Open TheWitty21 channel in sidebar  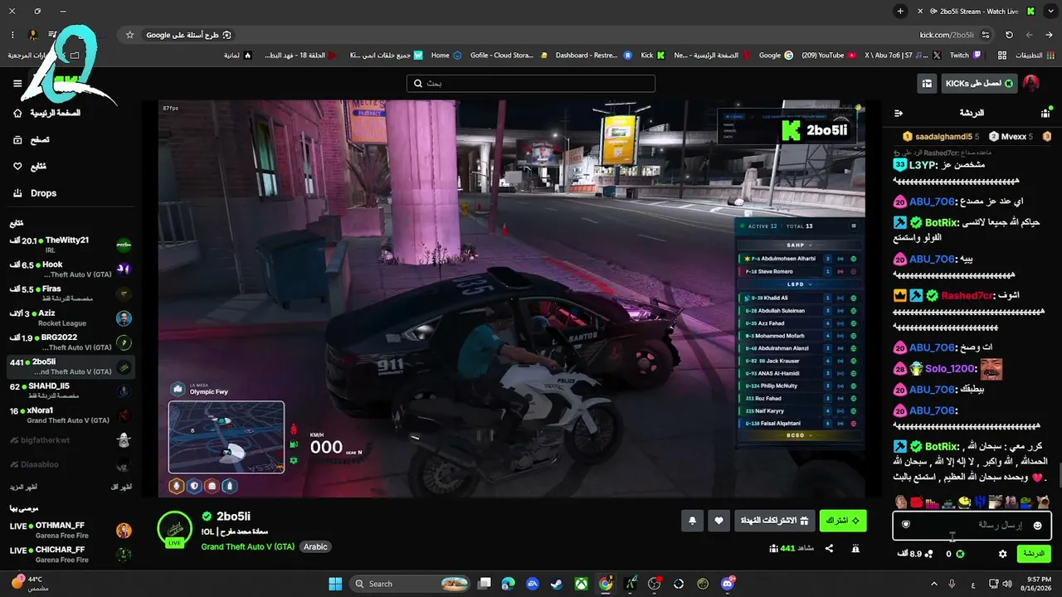point(70,245)
